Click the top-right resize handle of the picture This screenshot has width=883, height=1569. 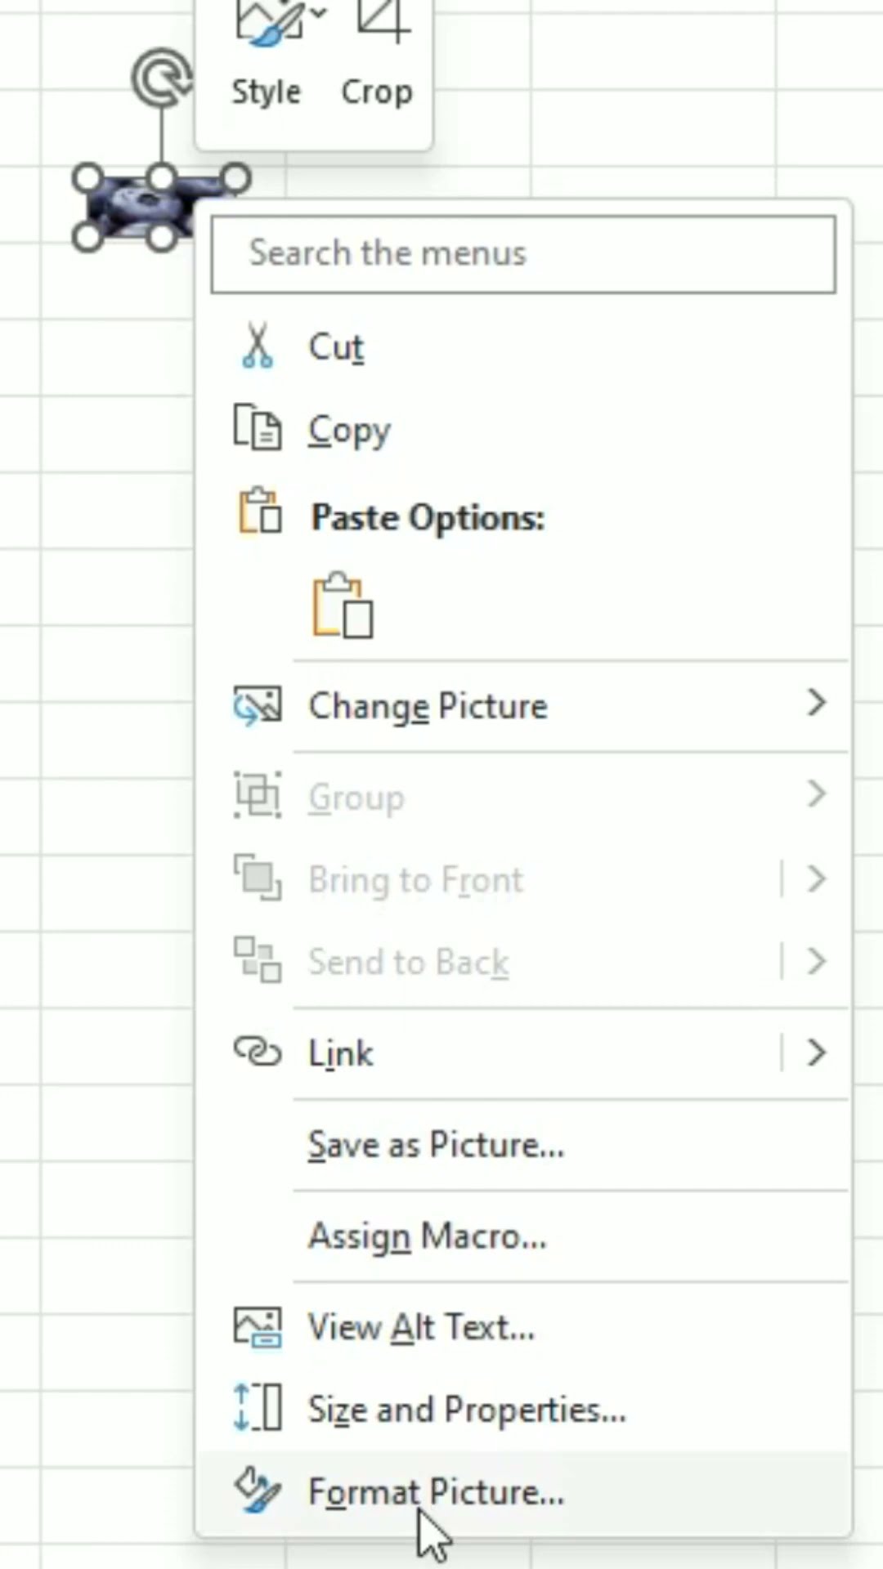coord(235,177)
